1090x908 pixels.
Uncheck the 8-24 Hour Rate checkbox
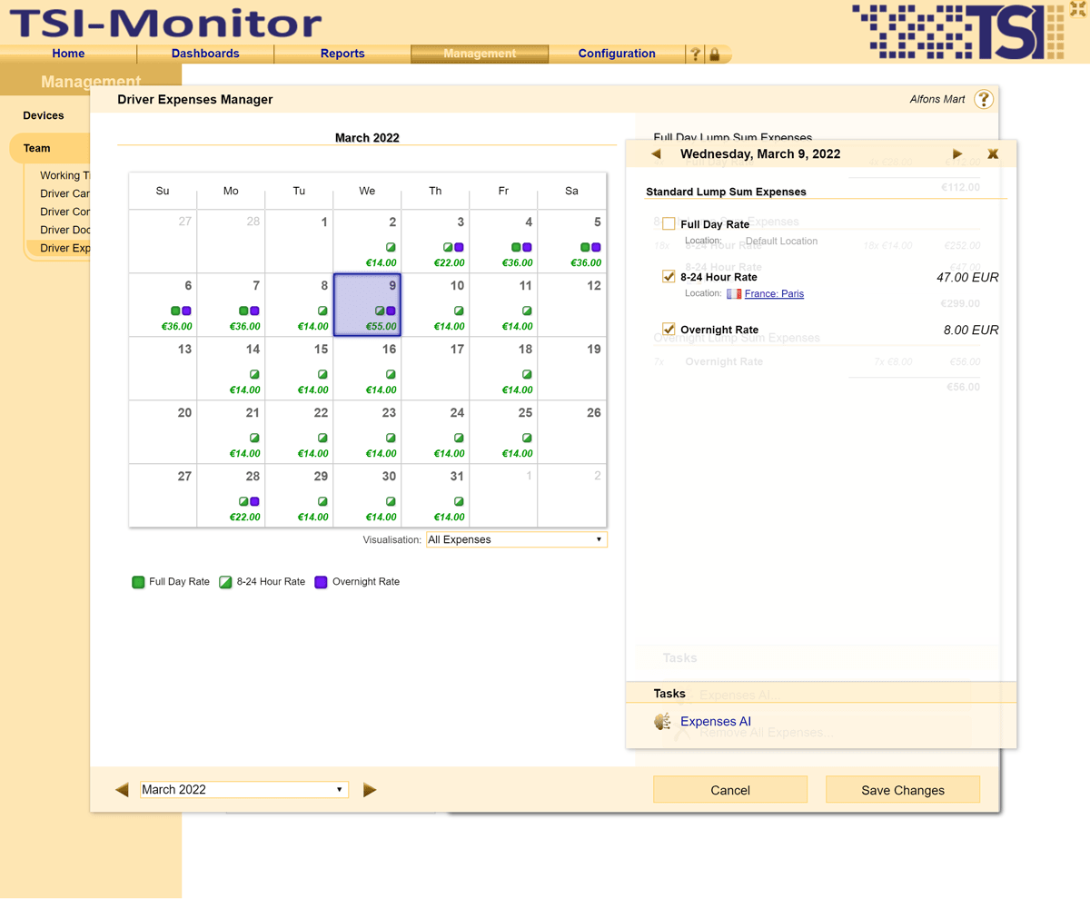coord(669,276)
